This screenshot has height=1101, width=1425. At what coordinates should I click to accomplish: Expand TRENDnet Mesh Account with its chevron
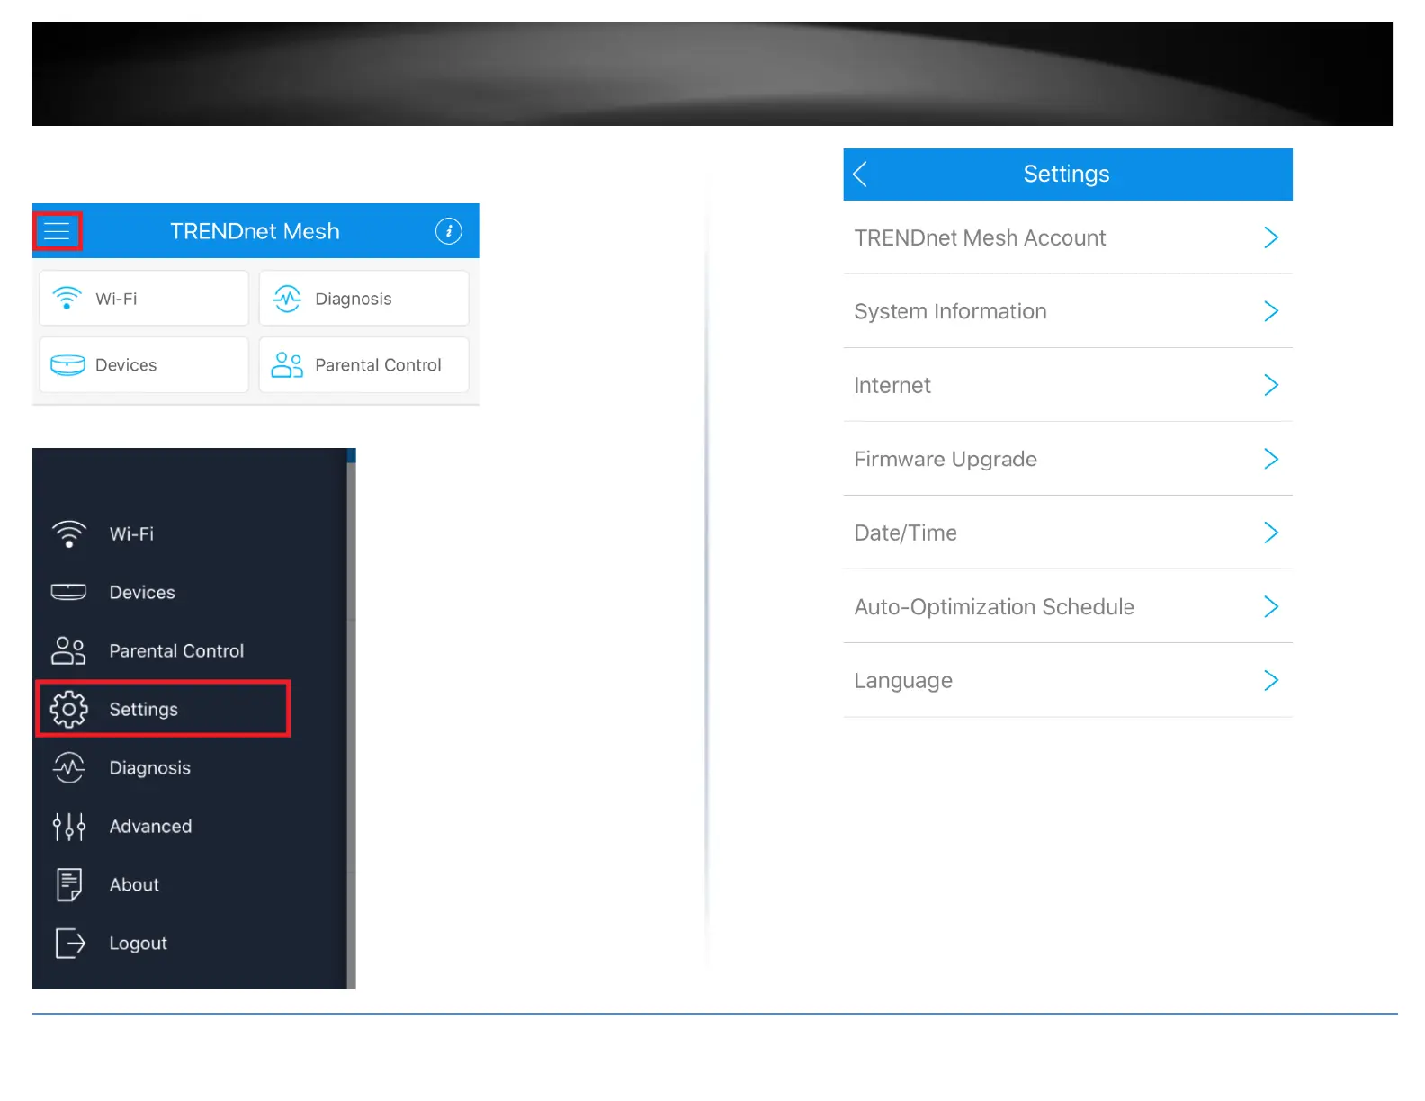1271,237
